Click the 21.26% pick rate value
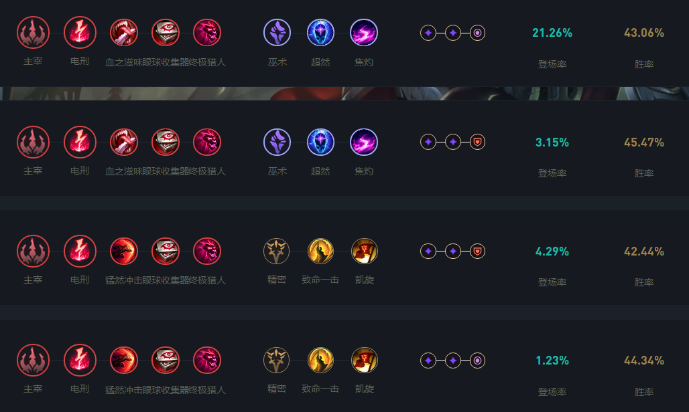 coord(552,33)
